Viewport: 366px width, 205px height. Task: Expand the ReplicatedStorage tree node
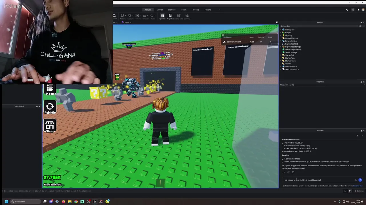[281, 47]
